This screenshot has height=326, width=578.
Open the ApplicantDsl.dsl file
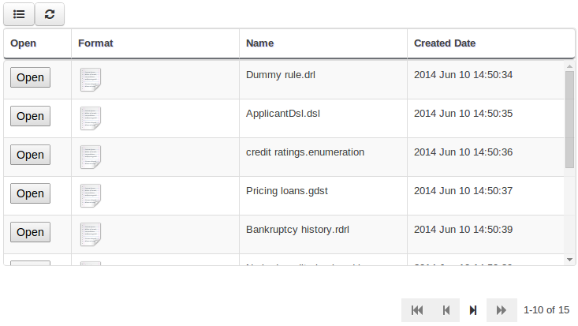(30, 116)
